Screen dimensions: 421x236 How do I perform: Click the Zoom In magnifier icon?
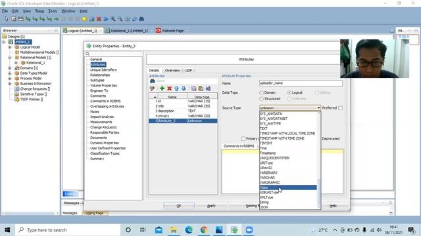tap(113, 19)
